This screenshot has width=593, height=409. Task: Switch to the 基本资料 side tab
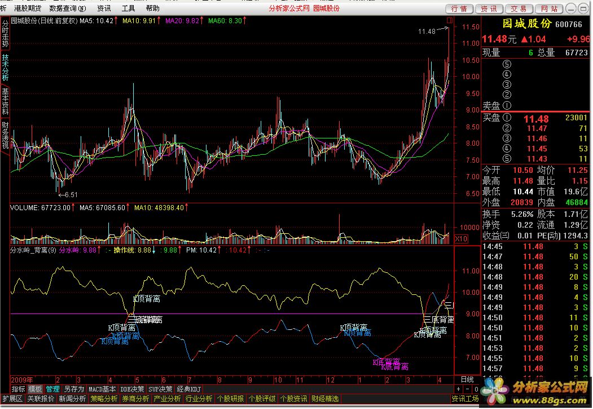point(5,101)
